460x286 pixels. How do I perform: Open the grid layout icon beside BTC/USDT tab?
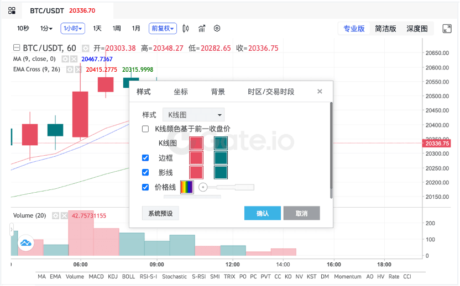pos(12,10)
